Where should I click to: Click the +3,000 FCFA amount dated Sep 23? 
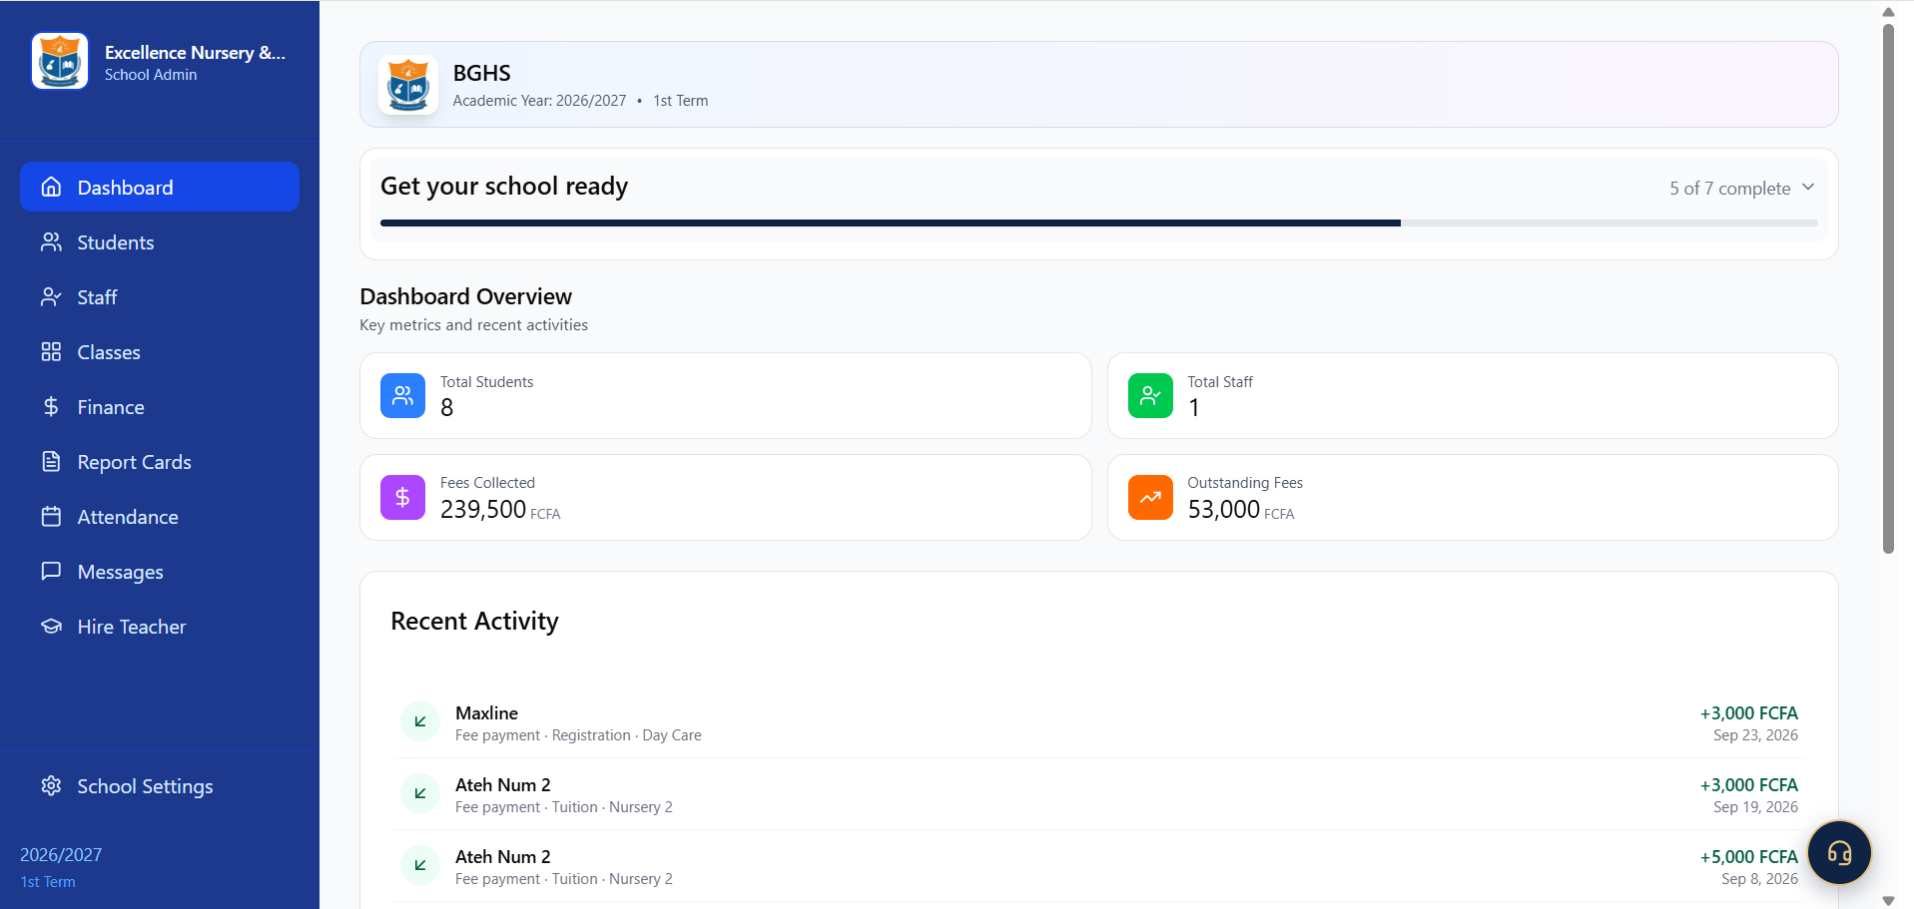[x=1748, y=712]
